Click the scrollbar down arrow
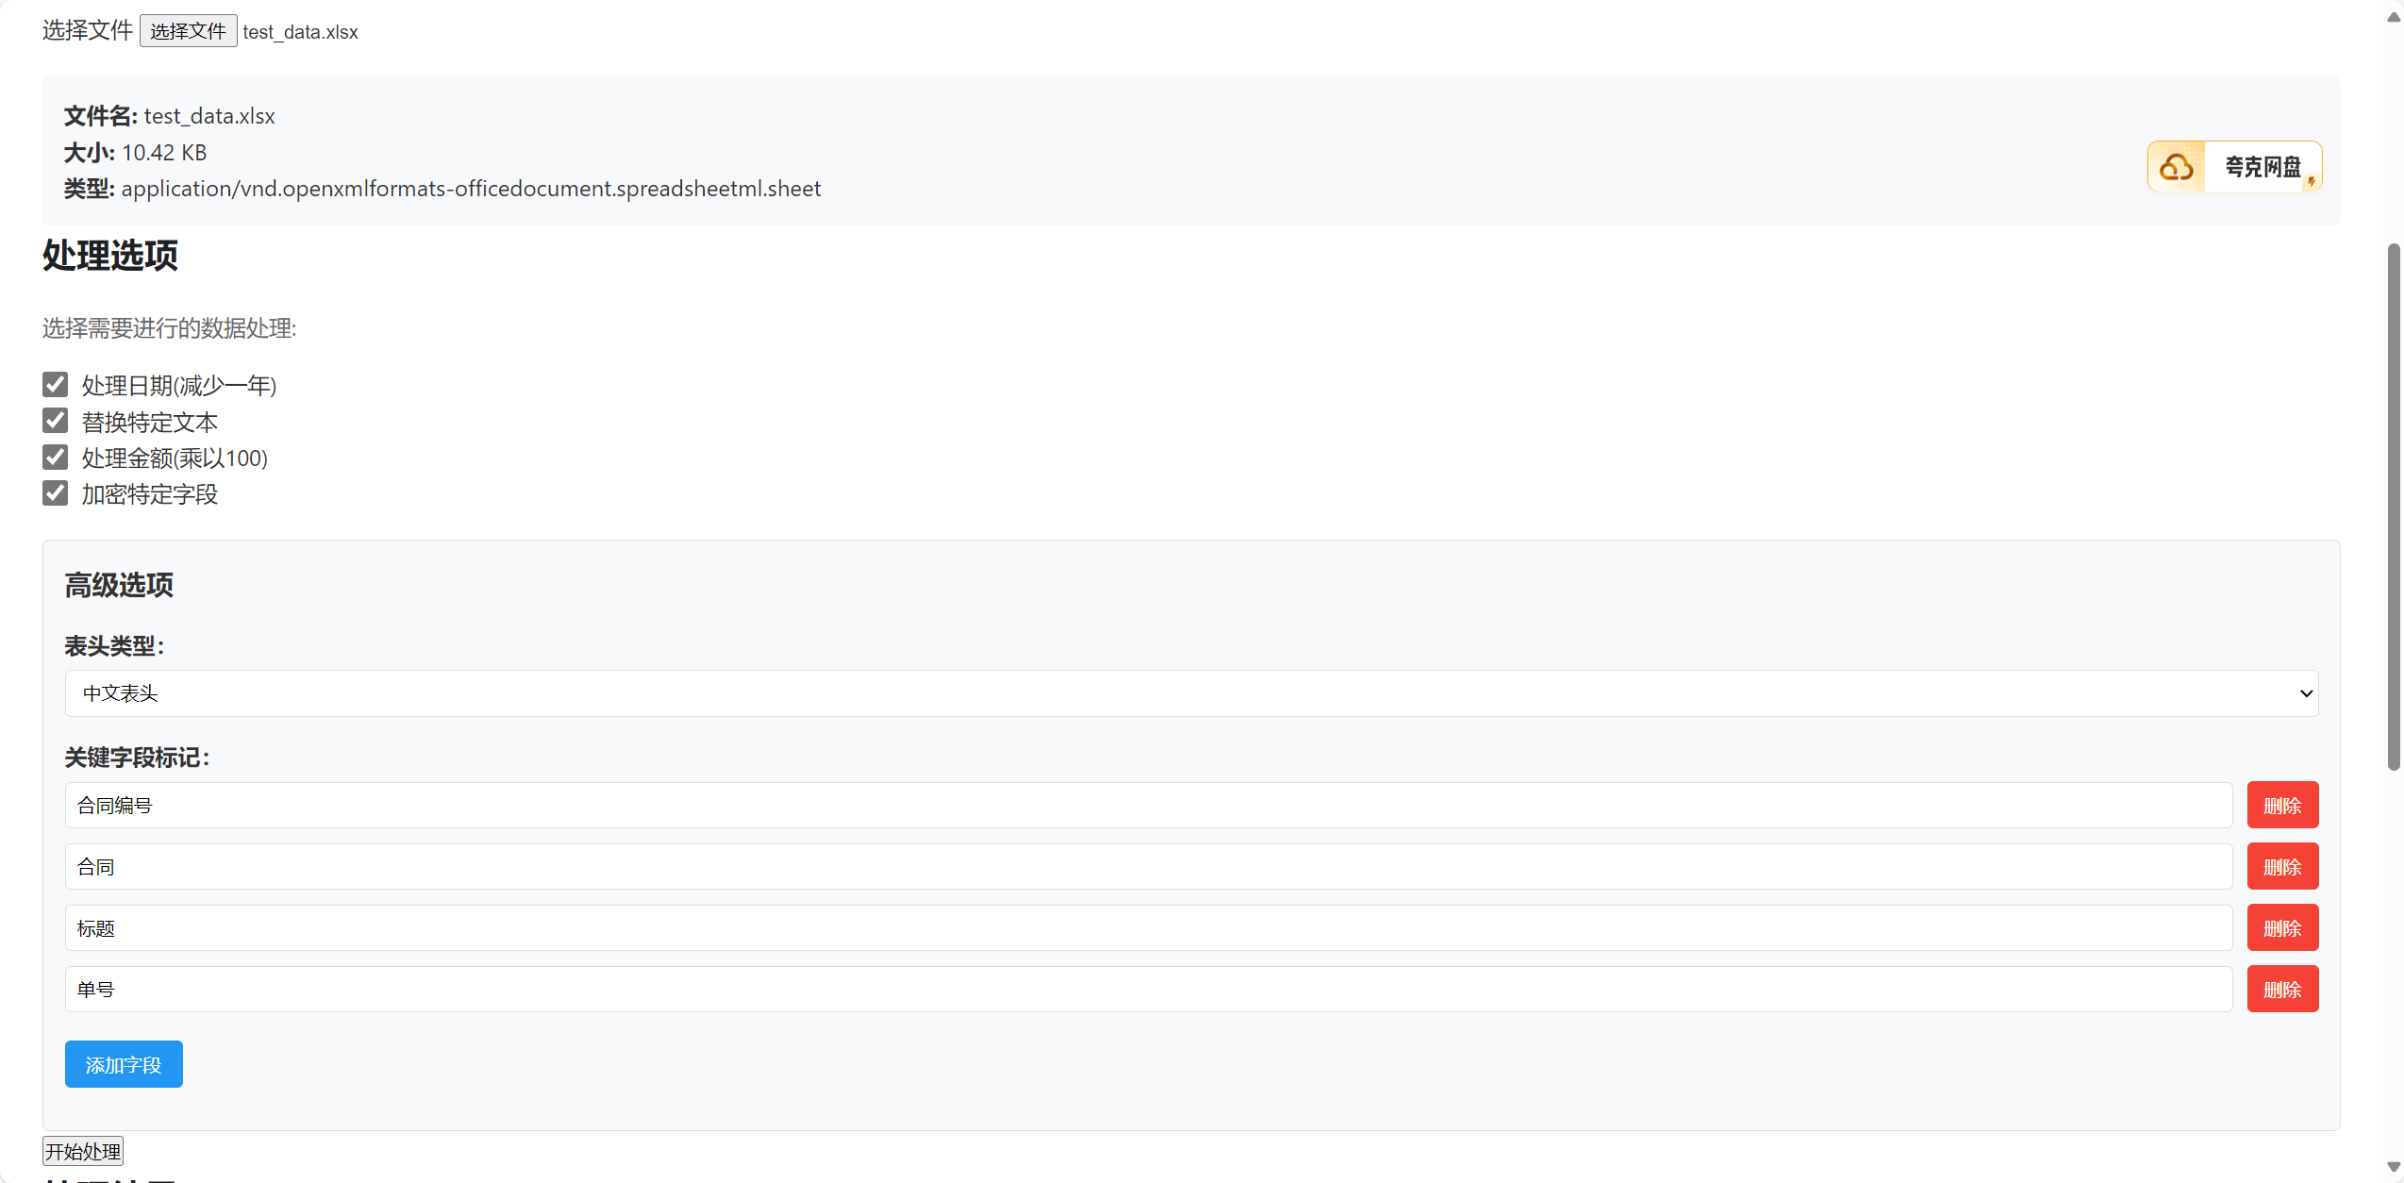The image size is (2404, 1183). click(x=2394, y=1167)
